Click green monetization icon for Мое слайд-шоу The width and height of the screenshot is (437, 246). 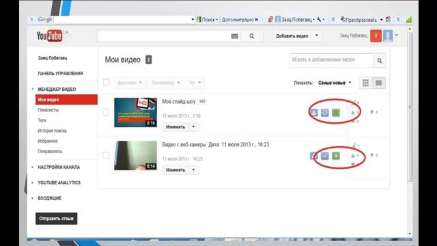click(336, 112)
